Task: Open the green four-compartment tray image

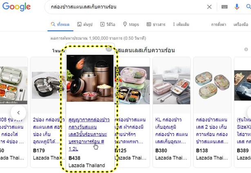Action: click(13, 85)
